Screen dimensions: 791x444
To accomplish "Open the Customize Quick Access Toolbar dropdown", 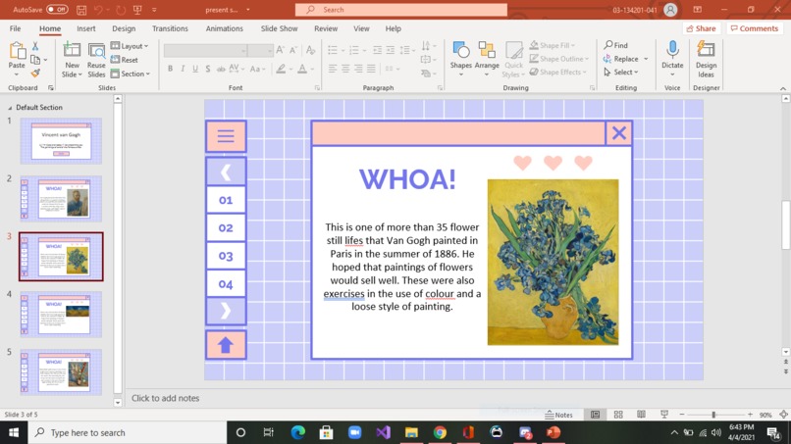I will point(154,10).
